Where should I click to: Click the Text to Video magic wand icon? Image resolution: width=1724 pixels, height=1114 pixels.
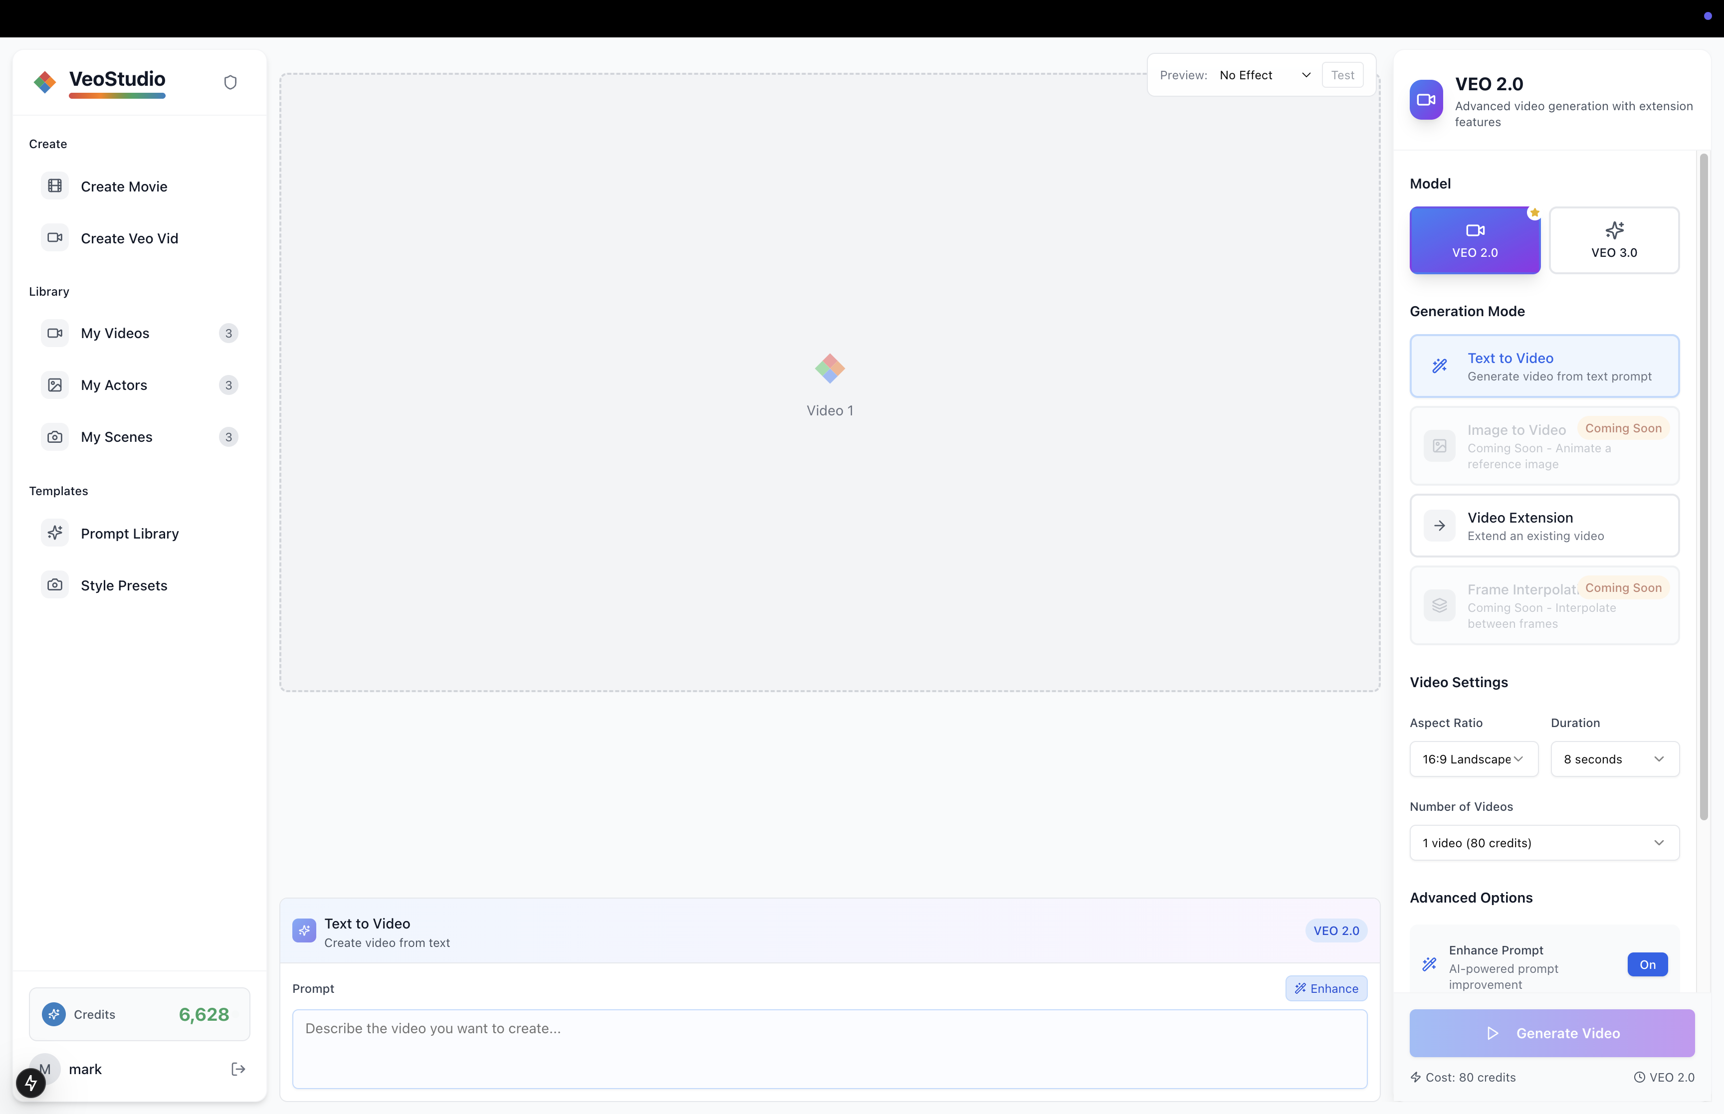click(x=1440, y=366)
